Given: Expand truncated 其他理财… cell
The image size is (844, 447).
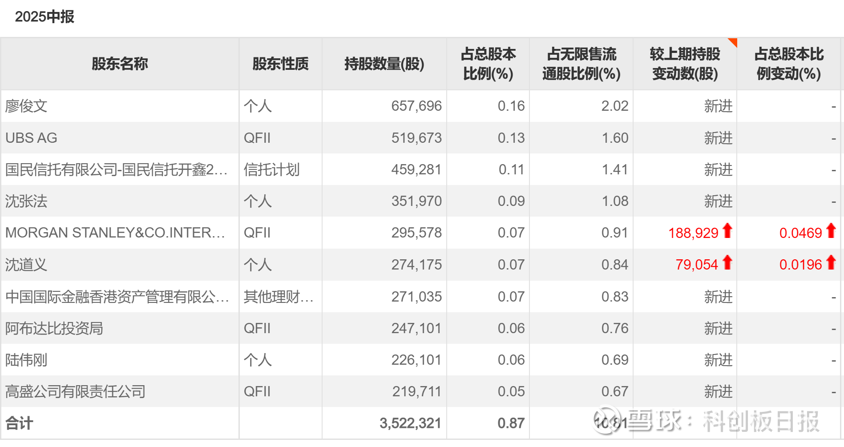Looking at the screenshot, I should click(x=278, y=297).
